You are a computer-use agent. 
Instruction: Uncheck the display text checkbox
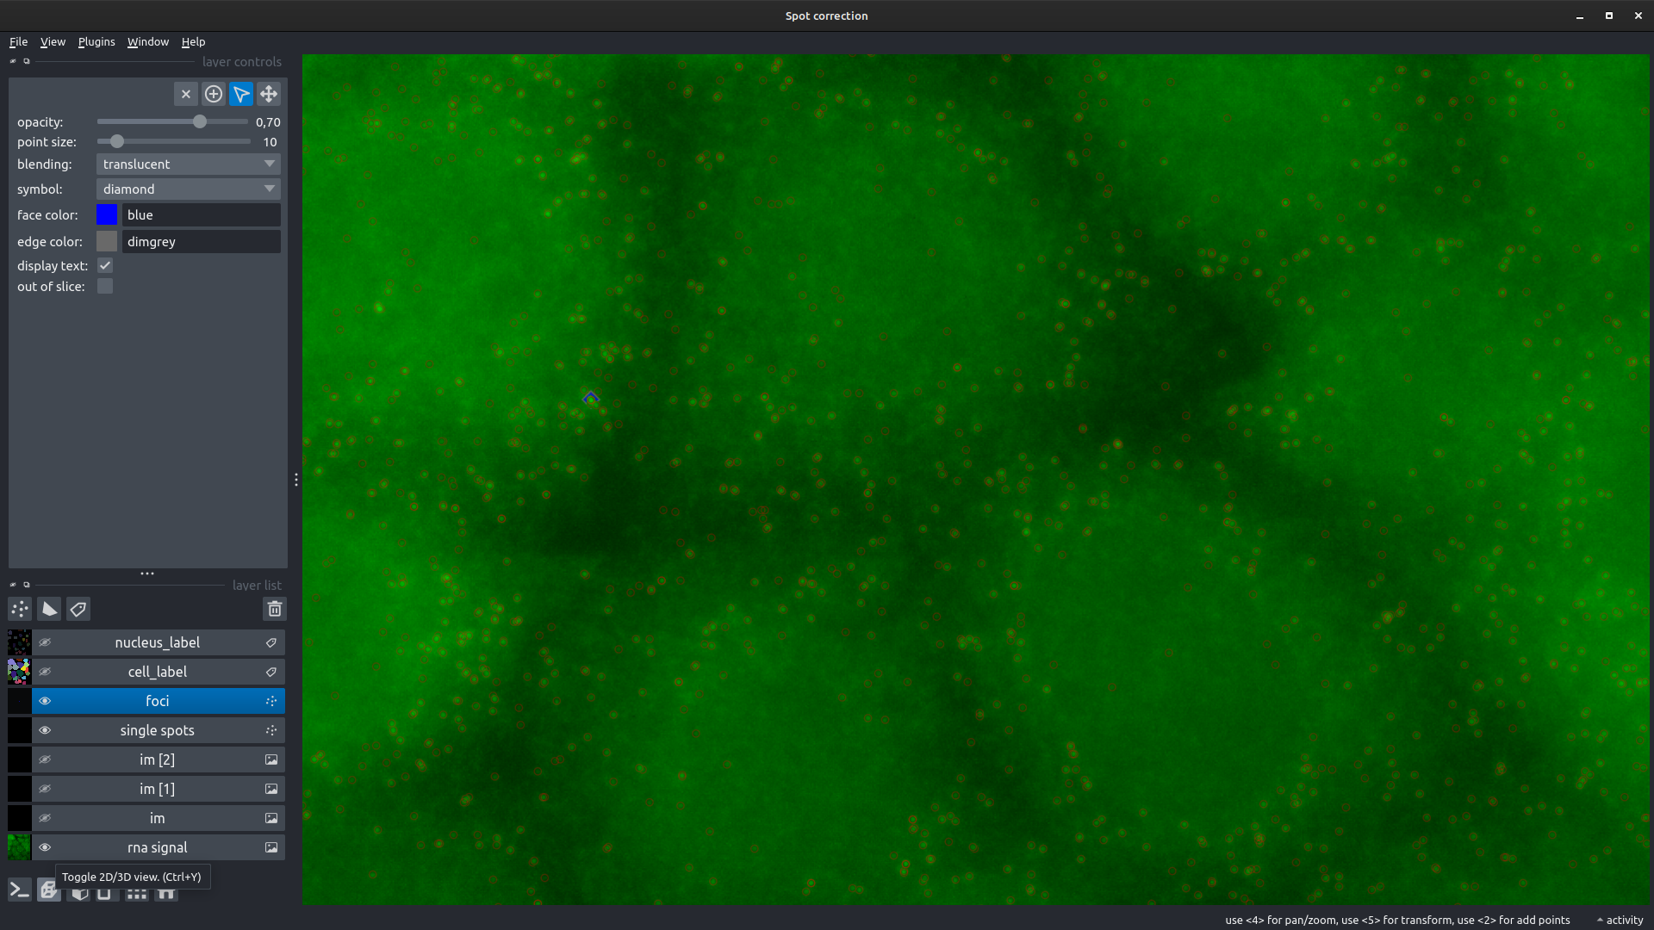pos(105,266)
